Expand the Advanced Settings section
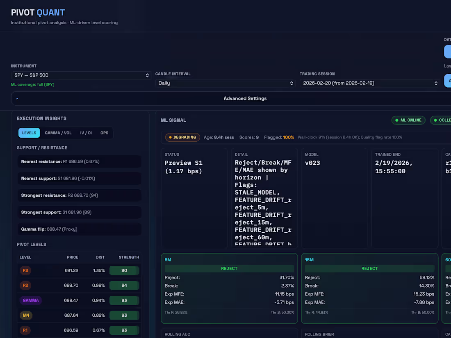The height and width of the screenshot is (338, 451). (x=245, y=98)
